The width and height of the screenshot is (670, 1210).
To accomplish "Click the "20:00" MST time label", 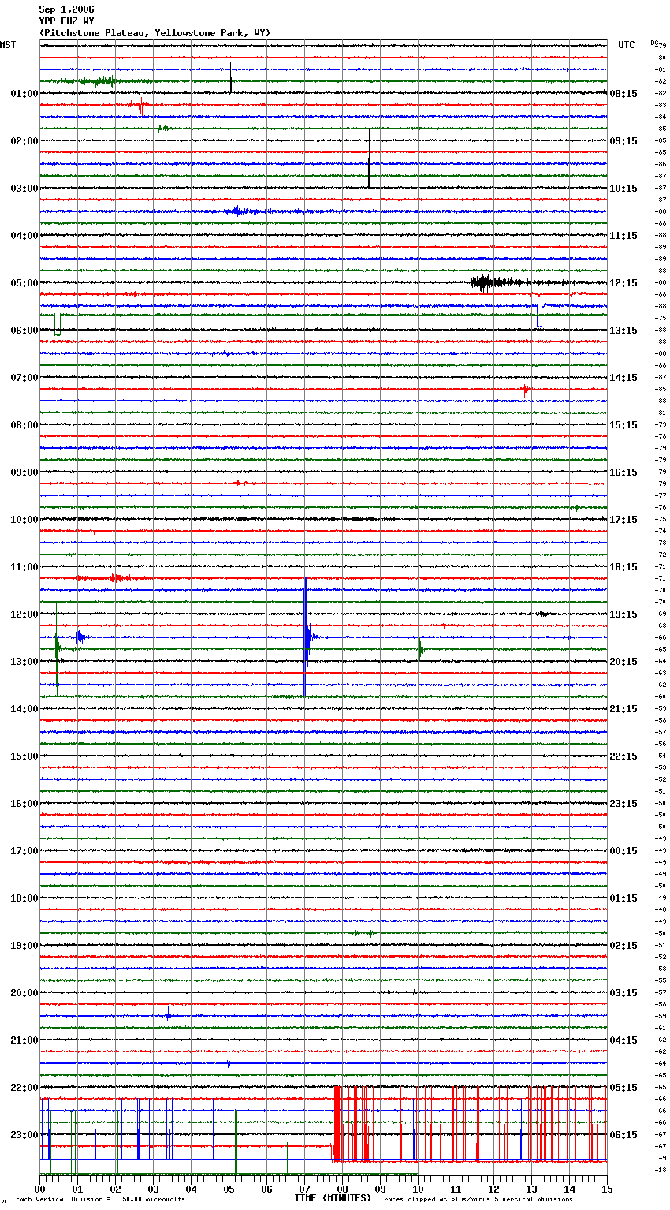I will pos(24,993).
